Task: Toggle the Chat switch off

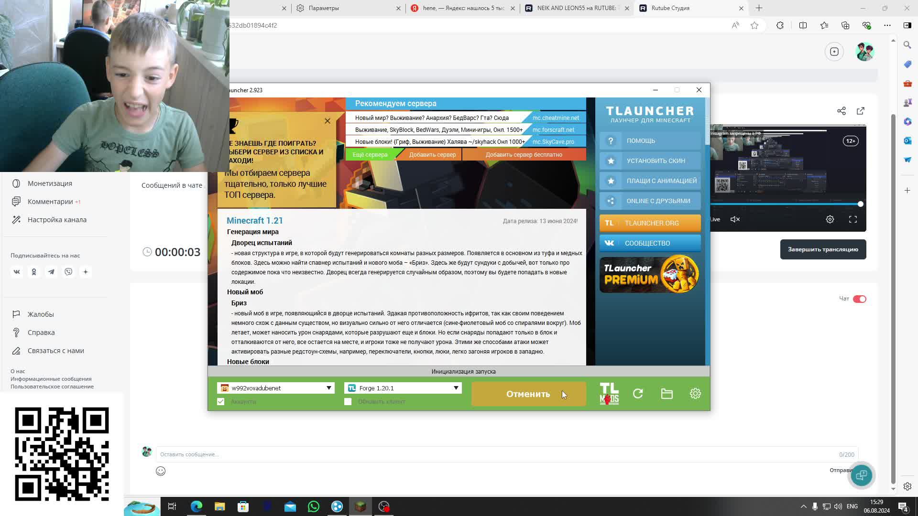Action: click(859, 299)
